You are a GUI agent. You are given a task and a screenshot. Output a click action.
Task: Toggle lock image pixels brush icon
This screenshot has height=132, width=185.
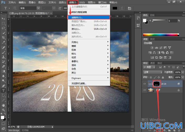click(x=155, y=77)
